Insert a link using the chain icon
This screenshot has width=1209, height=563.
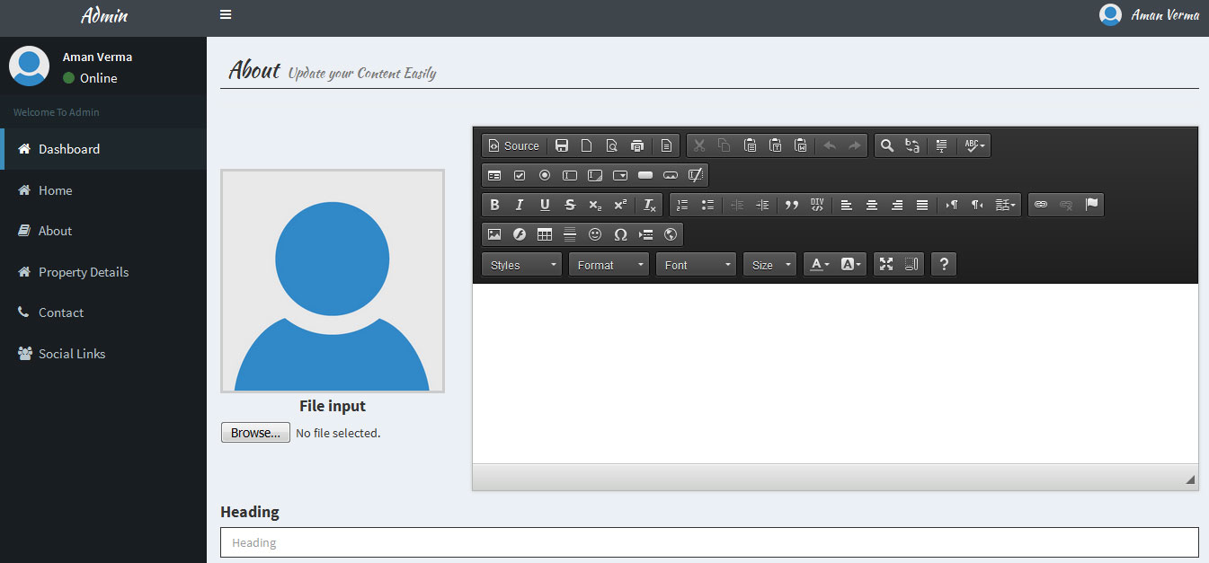point(1041,205)
